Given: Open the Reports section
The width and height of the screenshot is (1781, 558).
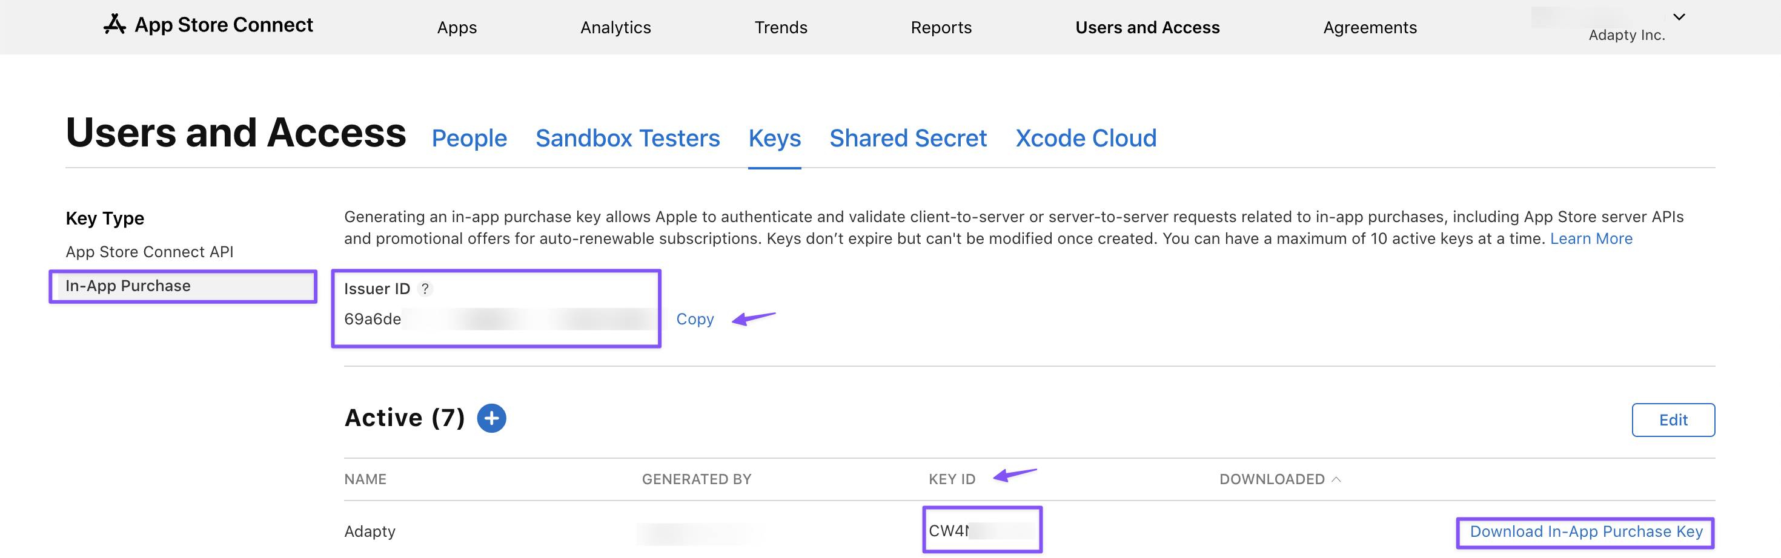Looking at the screenshot, I should point(940,28).
